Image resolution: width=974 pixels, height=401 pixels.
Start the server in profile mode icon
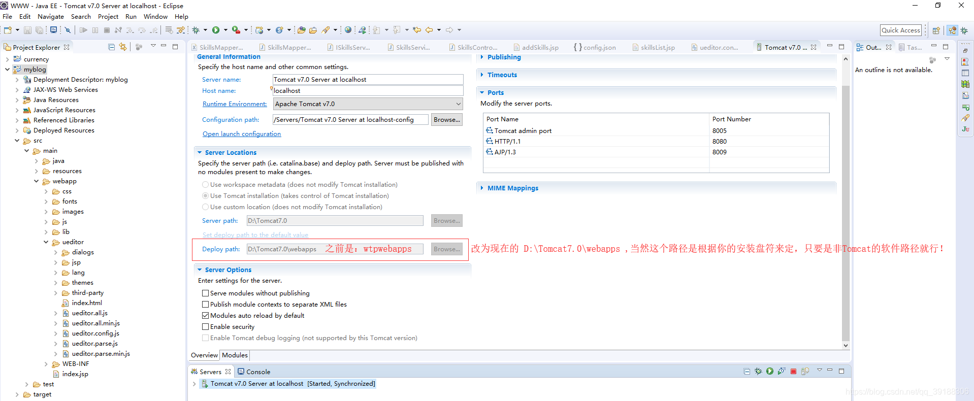pyautogui.click(x=782, y=372)
